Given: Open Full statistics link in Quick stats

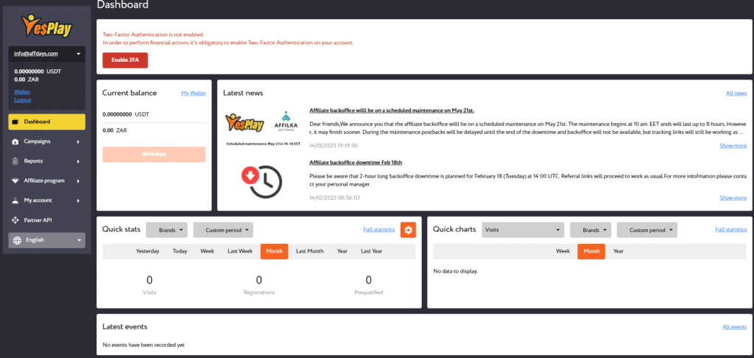Looking at the screenshot, I should click(379, 230).
